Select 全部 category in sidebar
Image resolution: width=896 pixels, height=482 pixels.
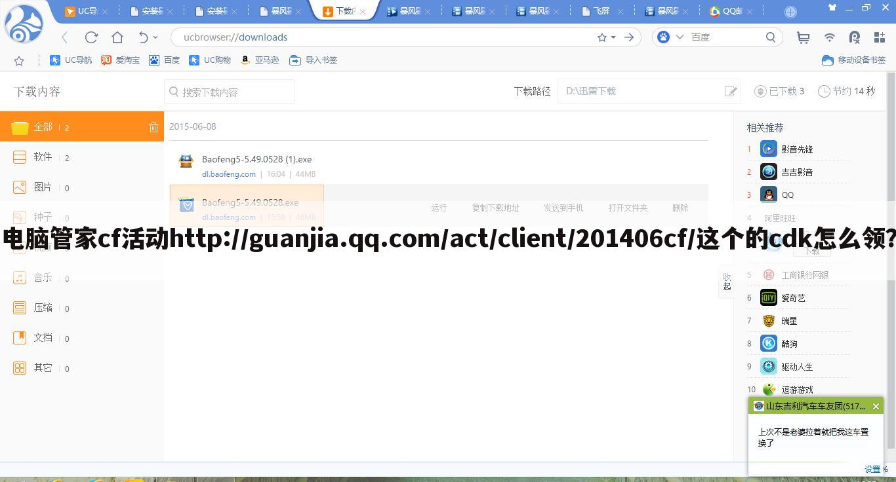[x=82, y=127]
